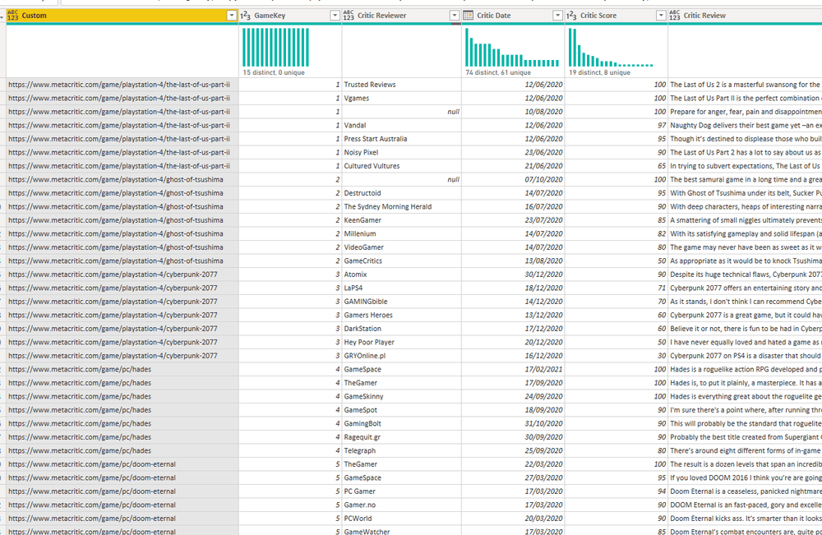822x535 pixels.
Task: Select the Gamers Heroes reviewer cell
Action: (x=402, y=316)
